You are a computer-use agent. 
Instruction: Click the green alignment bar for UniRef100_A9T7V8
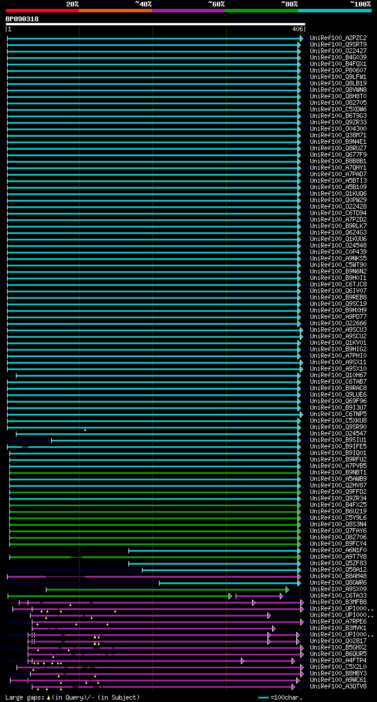tap(155, 558)
